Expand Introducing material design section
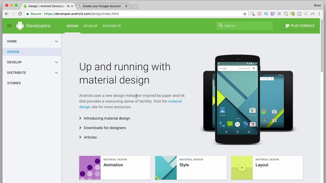Viewport: 326px width, 183px height. [105, 118]
